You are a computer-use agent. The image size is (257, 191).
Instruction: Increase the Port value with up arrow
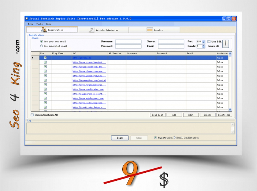click(x=204, y=41)
